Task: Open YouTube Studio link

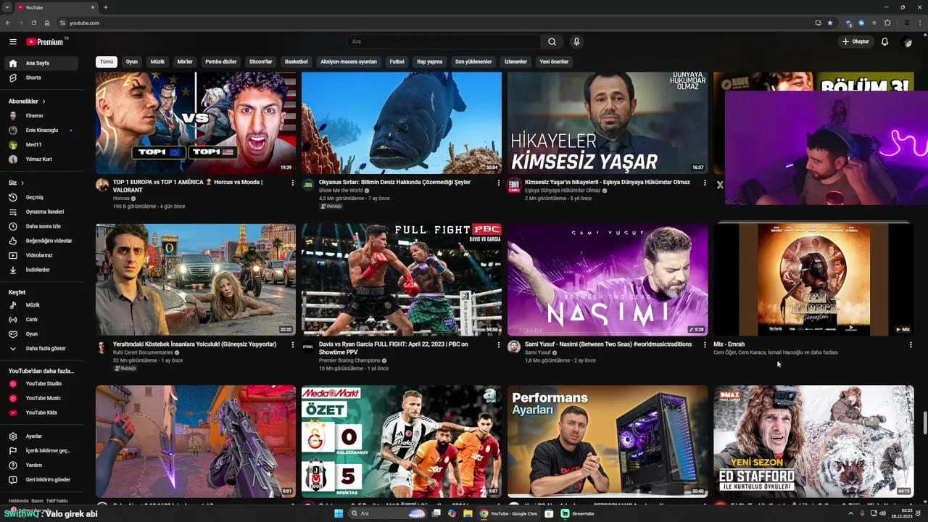Action: click(x=41, y=384)
